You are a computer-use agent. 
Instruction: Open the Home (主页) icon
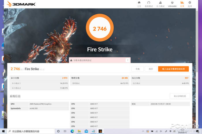(139, 4)
